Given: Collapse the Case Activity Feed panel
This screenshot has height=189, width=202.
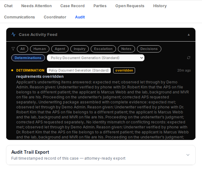Looking at the screenshot, I should coord(189,35).
